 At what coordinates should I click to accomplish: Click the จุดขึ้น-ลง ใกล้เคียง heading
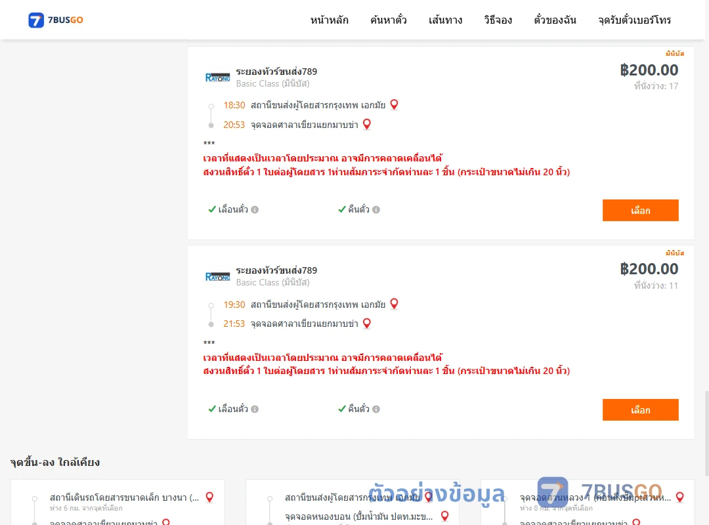click(x=55, y=462)
